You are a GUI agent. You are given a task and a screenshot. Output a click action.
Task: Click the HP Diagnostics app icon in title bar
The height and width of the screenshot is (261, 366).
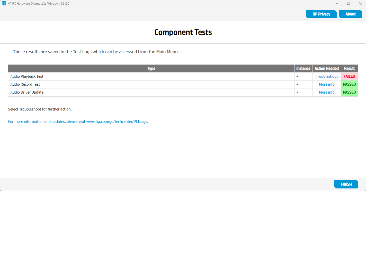point(4,4)
